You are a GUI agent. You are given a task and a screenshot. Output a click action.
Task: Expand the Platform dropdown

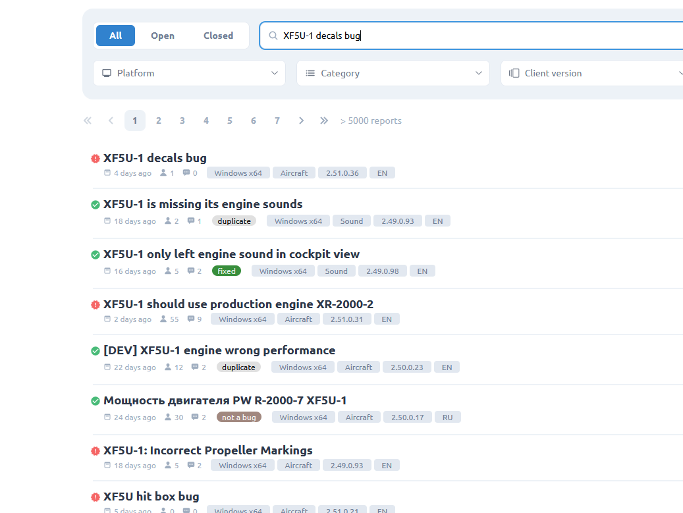pos(189,73)
